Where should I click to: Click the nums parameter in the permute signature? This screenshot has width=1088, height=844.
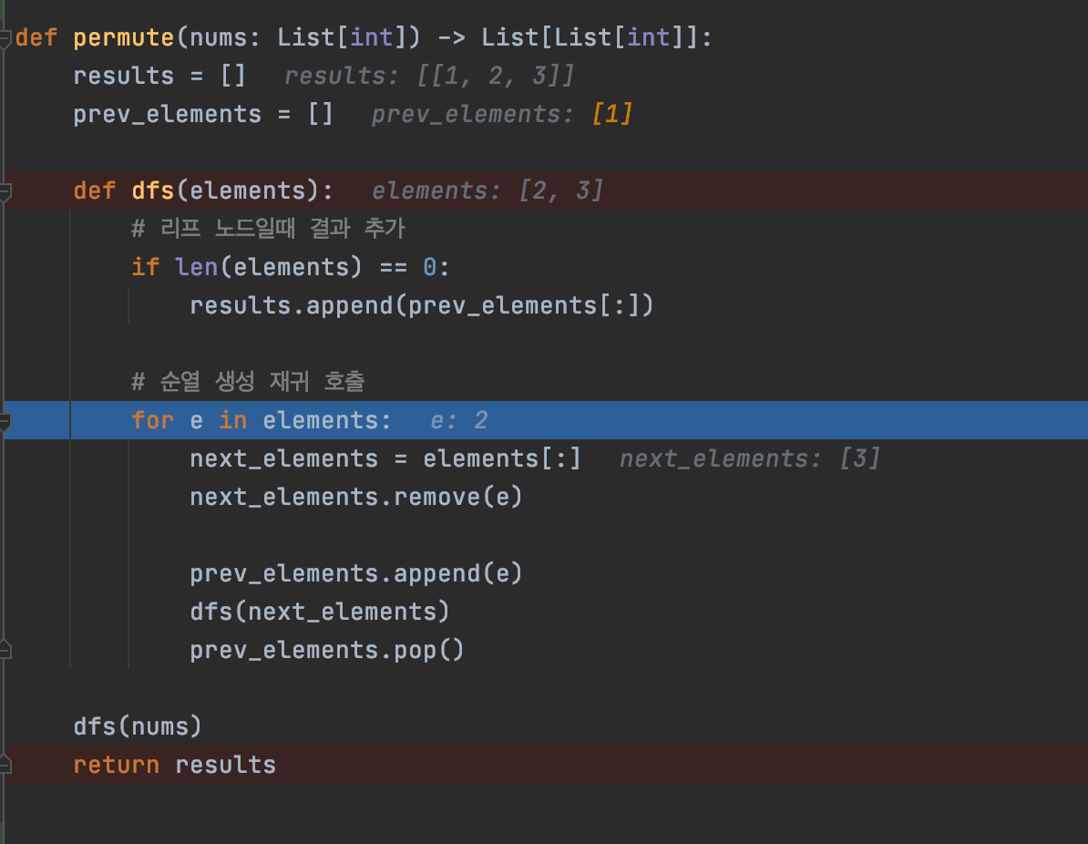(x=218, y=37)
